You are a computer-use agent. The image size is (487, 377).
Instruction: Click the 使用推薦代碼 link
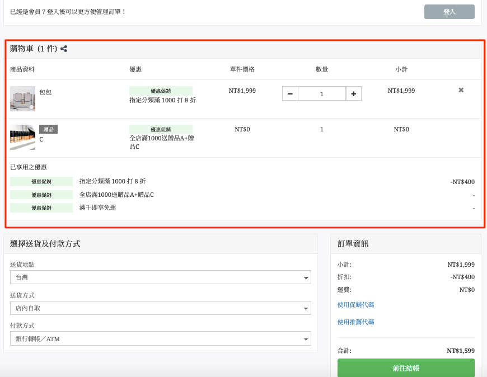(355, 322)
